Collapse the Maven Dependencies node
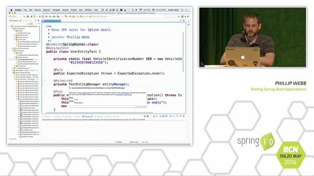 [x=12, y=73]
